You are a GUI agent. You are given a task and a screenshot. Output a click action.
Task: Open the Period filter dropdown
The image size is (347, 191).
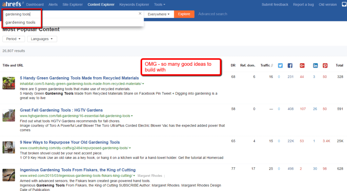point(14,39)
